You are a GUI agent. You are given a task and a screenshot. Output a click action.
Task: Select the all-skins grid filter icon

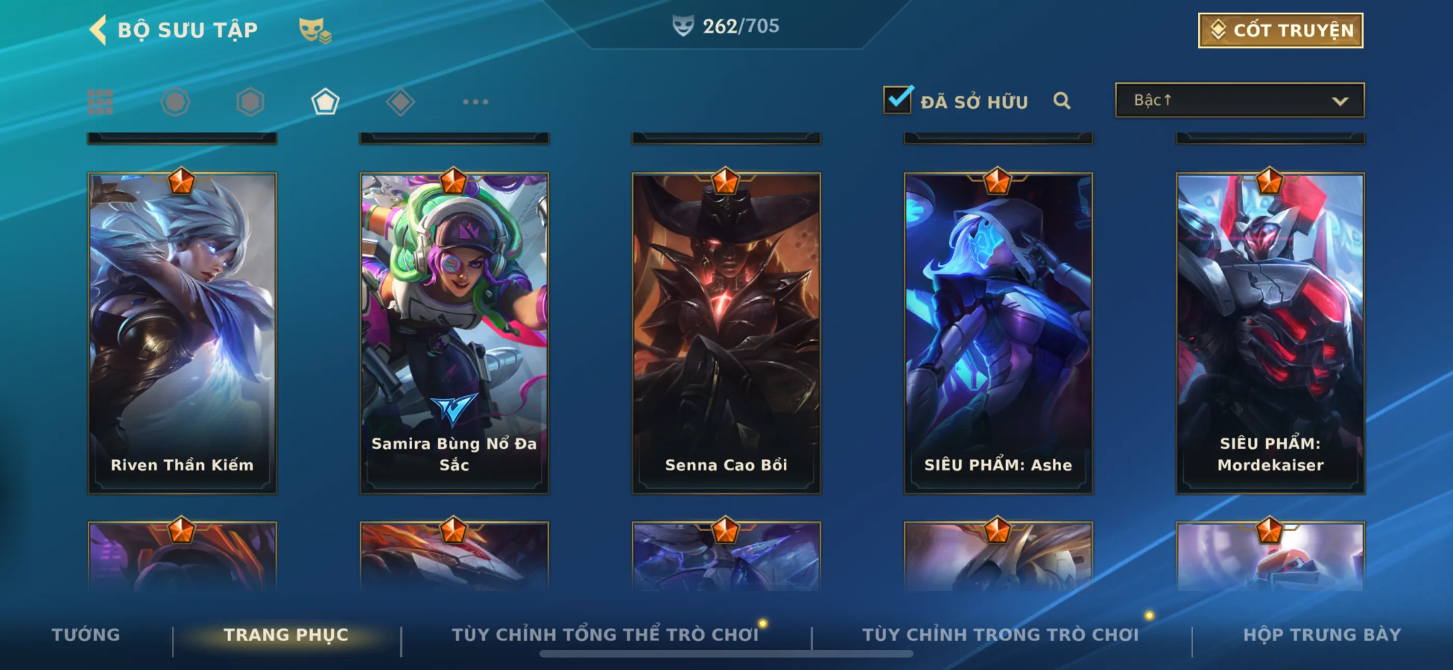point(100,102)
